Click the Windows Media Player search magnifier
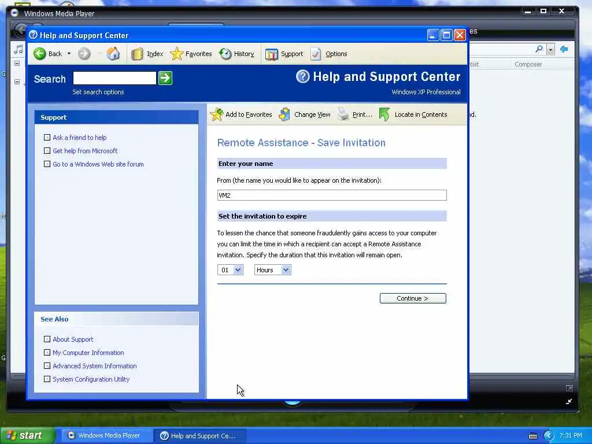Screen dimensions: 592x444 point(539,49)
